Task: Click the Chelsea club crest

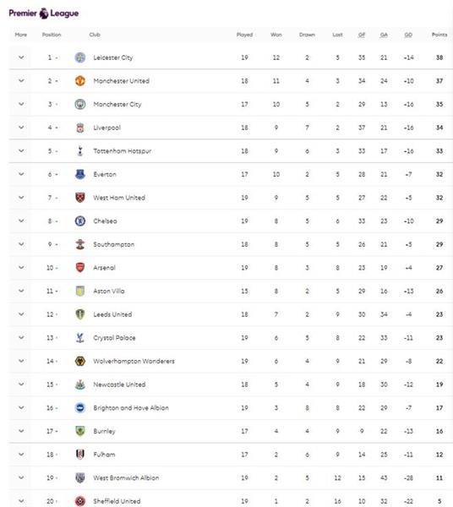Action: click(x=79, y=221)
